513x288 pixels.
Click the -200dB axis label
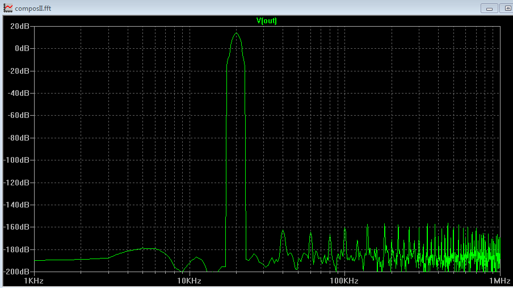click(16, 272)
